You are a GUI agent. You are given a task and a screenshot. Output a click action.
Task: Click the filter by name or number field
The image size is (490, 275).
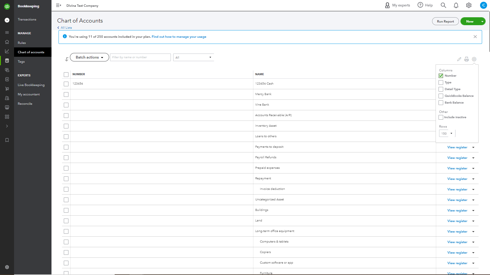[140, 57]
